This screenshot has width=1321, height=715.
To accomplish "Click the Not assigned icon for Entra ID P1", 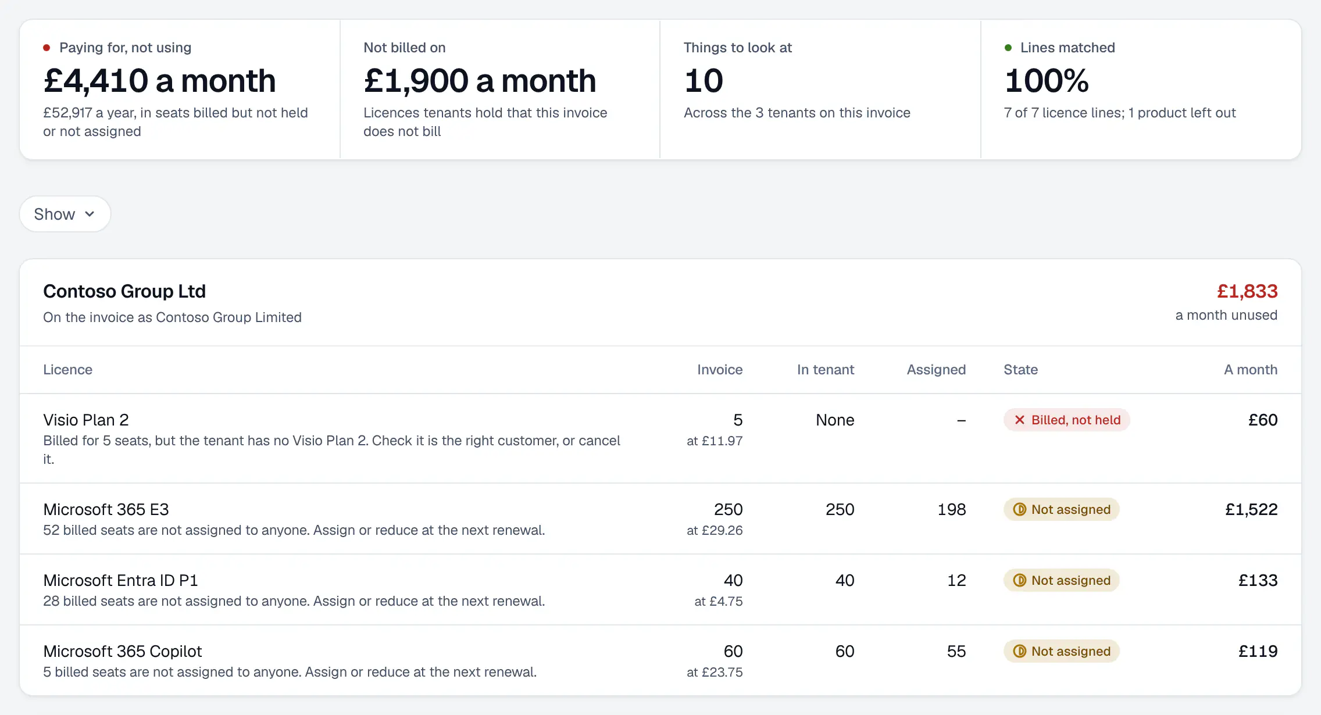I will [x=1019, y=580].
